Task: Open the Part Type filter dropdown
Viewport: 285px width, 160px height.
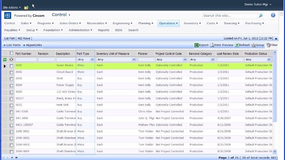Action: point(92,60)
